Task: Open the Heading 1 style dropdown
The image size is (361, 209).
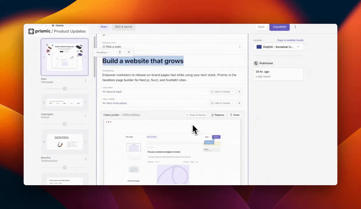Action: coord(103,52)
